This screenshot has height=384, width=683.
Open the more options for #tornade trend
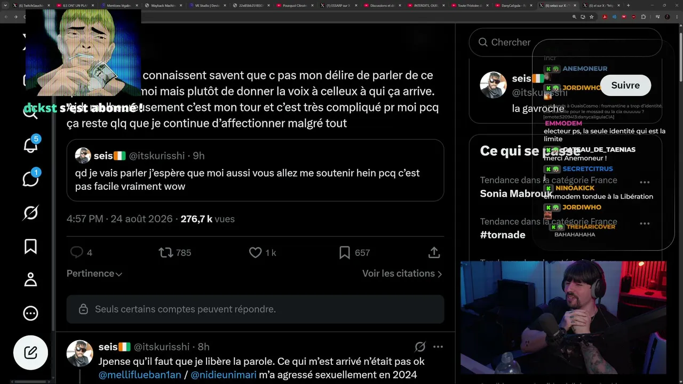tap(645, 223)
